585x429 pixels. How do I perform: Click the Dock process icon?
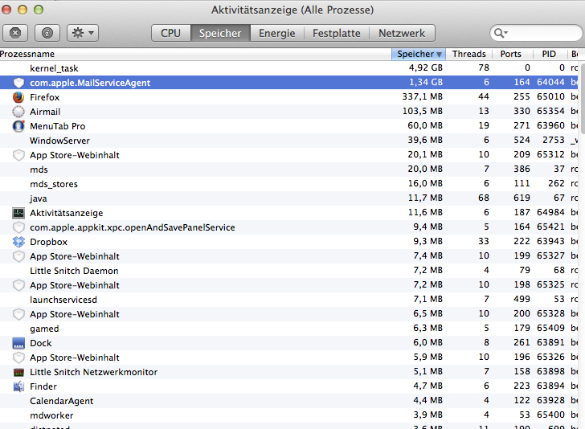[18, 343]
